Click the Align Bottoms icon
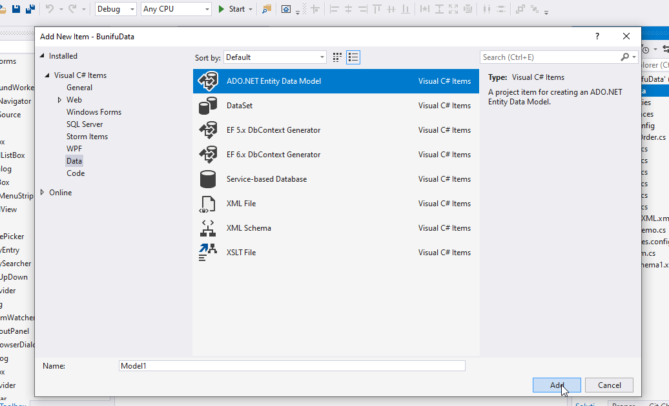669x406 pixels. point(406,9)
